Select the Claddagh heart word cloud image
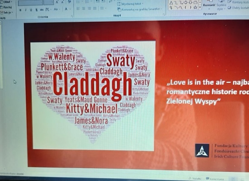249x181 pixels. (x=93, y=96)
